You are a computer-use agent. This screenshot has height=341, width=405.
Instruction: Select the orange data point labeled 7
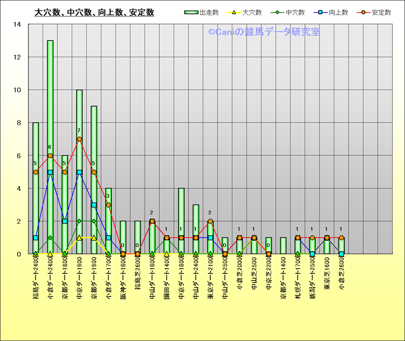[x=79, y=139]
